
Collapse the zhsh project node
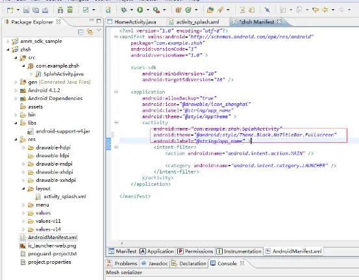click(8, 49)
